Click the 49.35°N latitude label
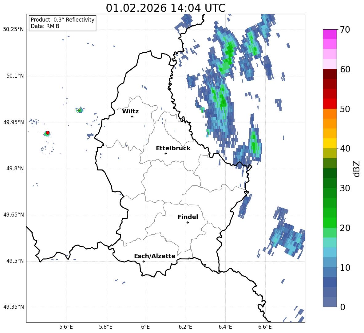364x333 pixels. [13, 307]
